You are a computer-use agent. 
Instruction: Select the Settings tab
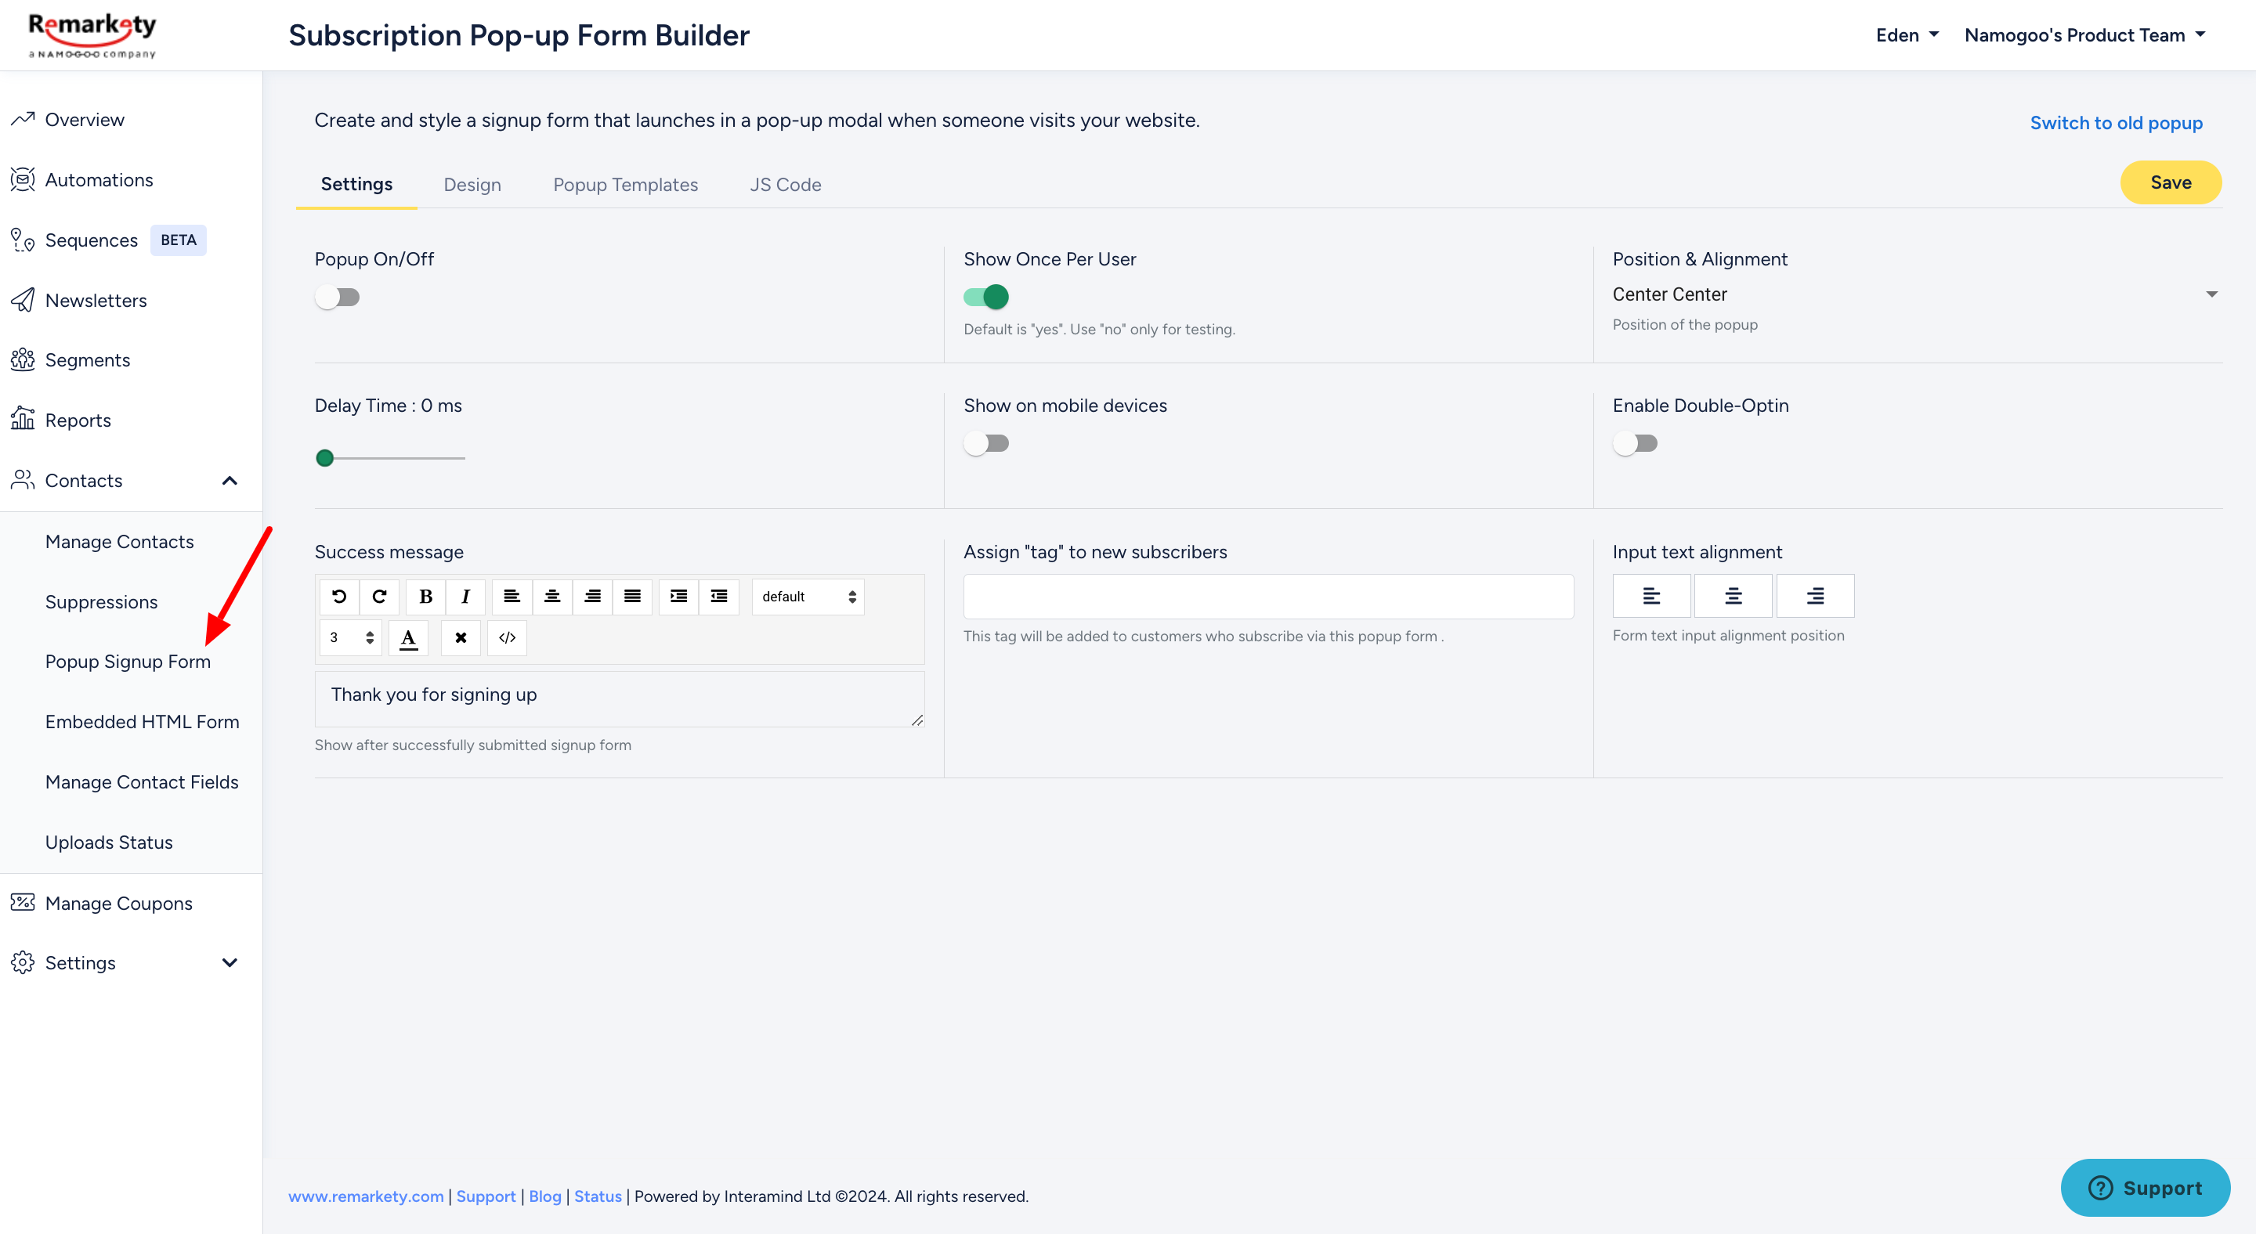pyautogui.click(x=356, y=185)
